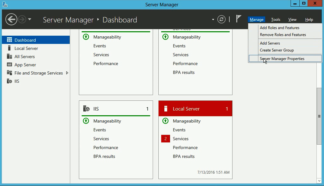Click the Local Server tile header icon

(x=166, y=109)
